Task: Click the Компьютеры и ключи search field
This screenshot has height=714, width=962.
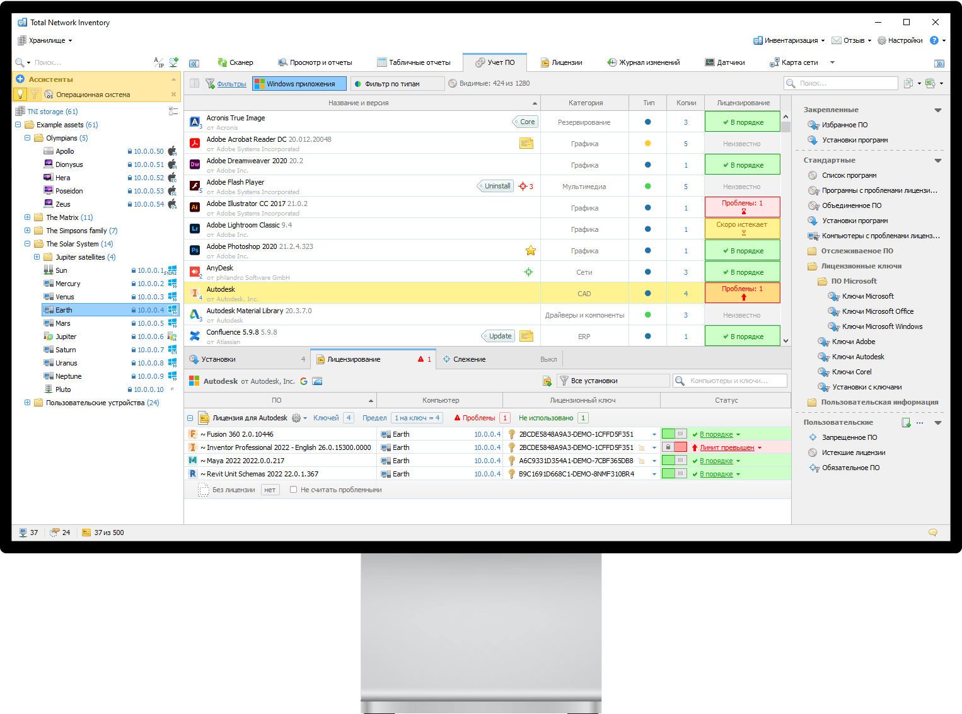Action: (x=730, y=381)
